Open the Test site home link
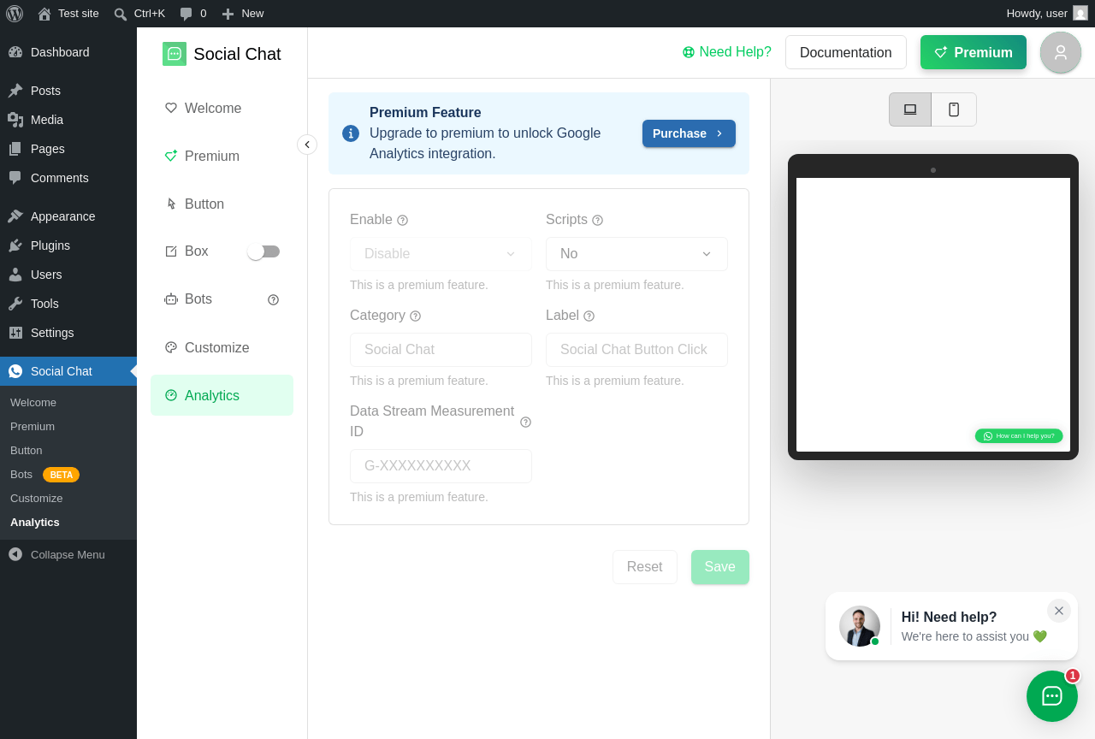1095x739 pixels. pyautogui.click(x=68, y=14)
